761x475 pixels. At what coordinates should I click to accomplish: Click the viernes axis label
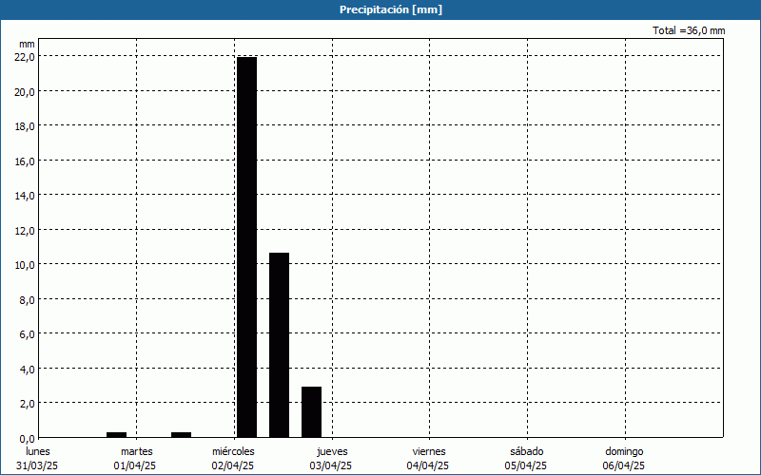click(429, 452)
